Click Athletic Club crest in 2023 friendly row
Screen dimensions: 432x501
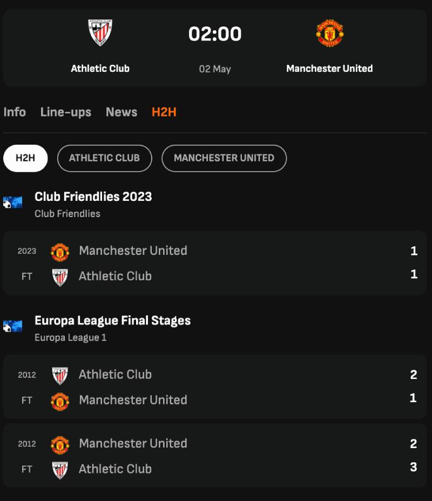click(60, 277)
